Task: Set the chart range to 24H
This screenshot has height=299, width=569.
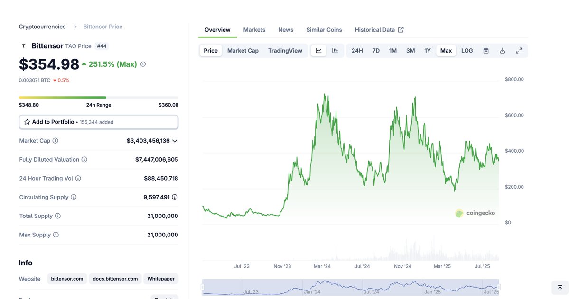Action: (x=357, y=51)
